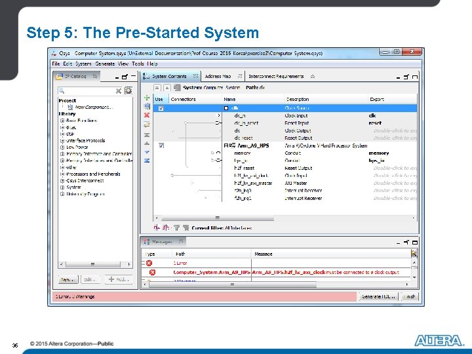This screenshot has width=472, height=354.
Task: Click the move to top arrow icon
Action: click(147, 135)
